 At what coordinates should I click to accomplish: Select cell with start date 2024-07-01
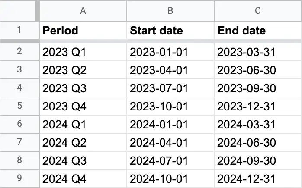tap(170, 161)
